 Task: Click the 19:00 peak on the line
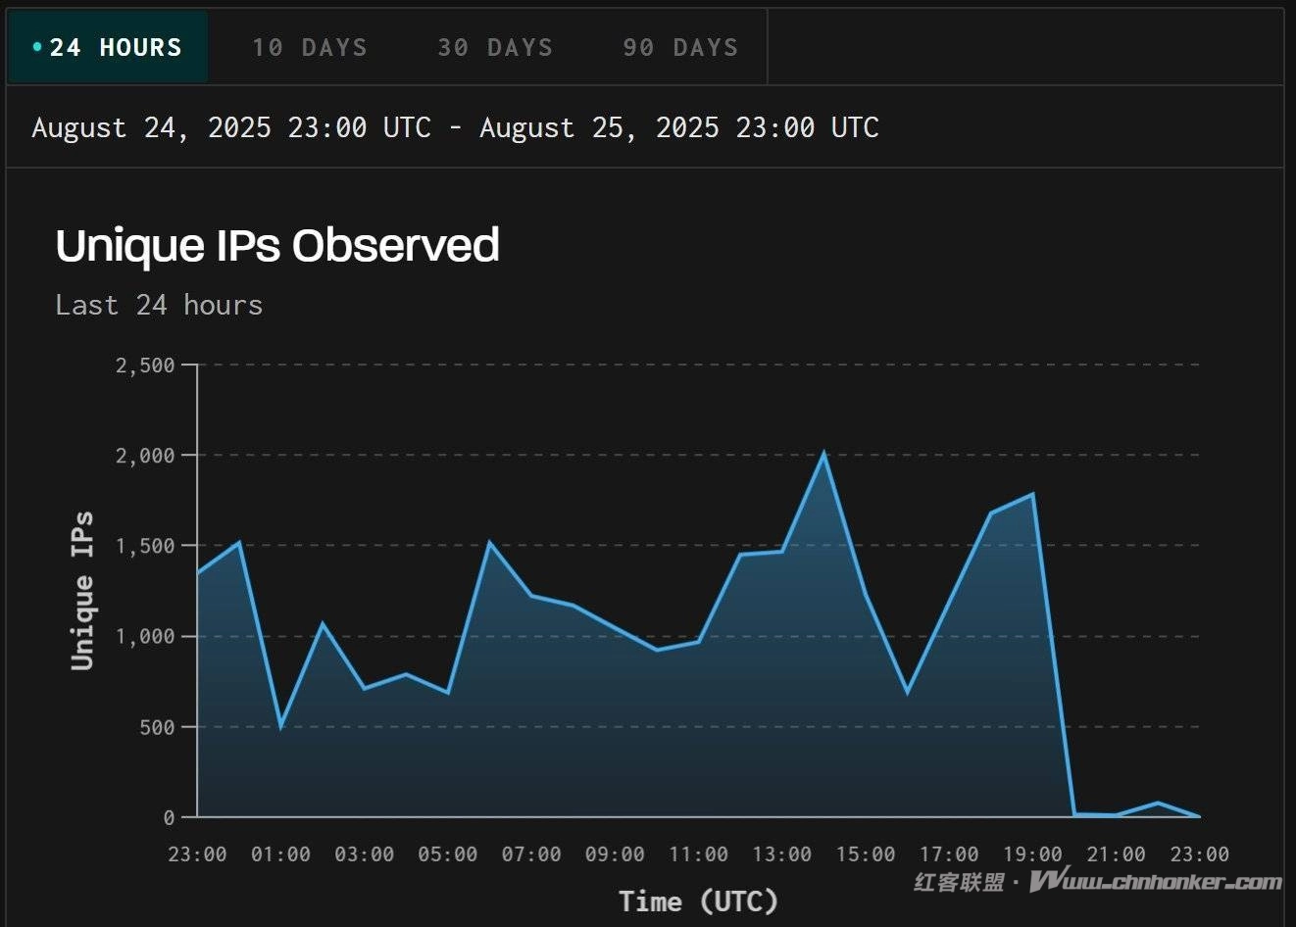pyautogui.click(x=1032, y=494)
